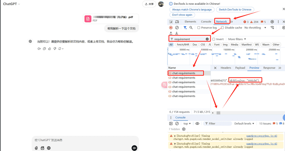The width and height of the screenshot is (285, 151).
Task: Select the All request type filter
Action: (x=171, y=44)
